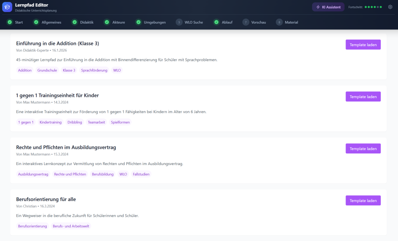Navigate to the WLO Suche step

click(x=189, y=22)
